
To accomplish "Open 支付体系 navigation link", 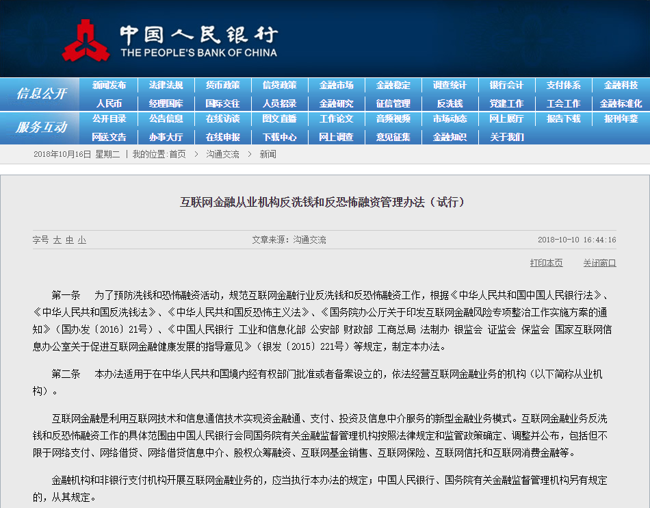I will point(563,85).
